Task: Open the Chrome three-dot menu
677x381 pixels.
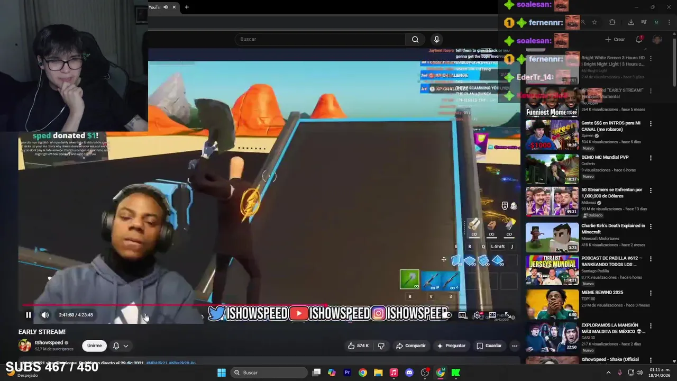Action: point(669,22)
